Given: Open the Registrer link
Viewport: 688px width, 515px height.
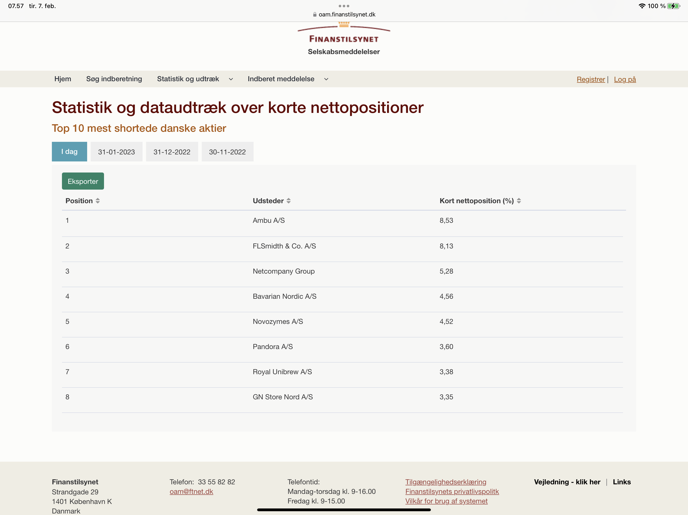Looking at the screenshot, I should pyautogui.click(x=591, y=79).
